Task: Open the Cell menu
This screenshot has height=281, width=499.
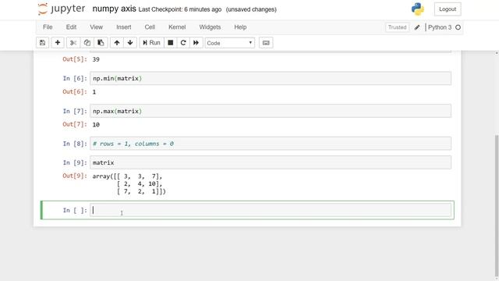Action: click(150, 27)
